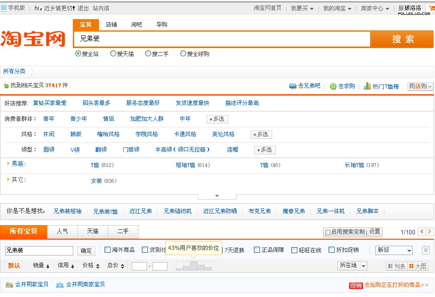Open the 新旧 condition dropdown
This screenshot has width=435, height=297.
pyautogui.click(x=394, y=250)
